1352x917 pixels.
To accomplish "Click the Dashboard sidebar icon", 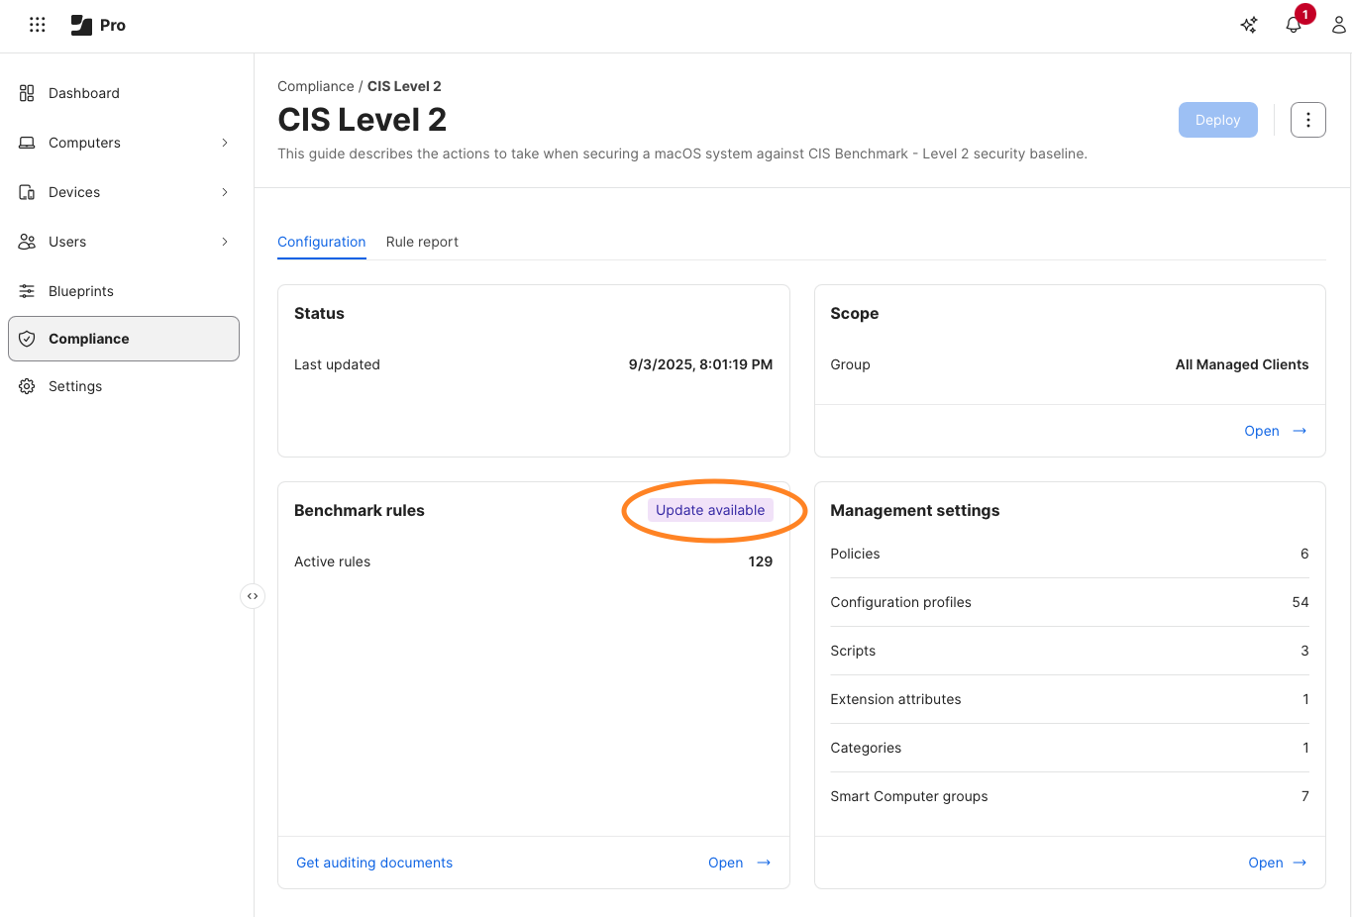I will click(27, 93).
